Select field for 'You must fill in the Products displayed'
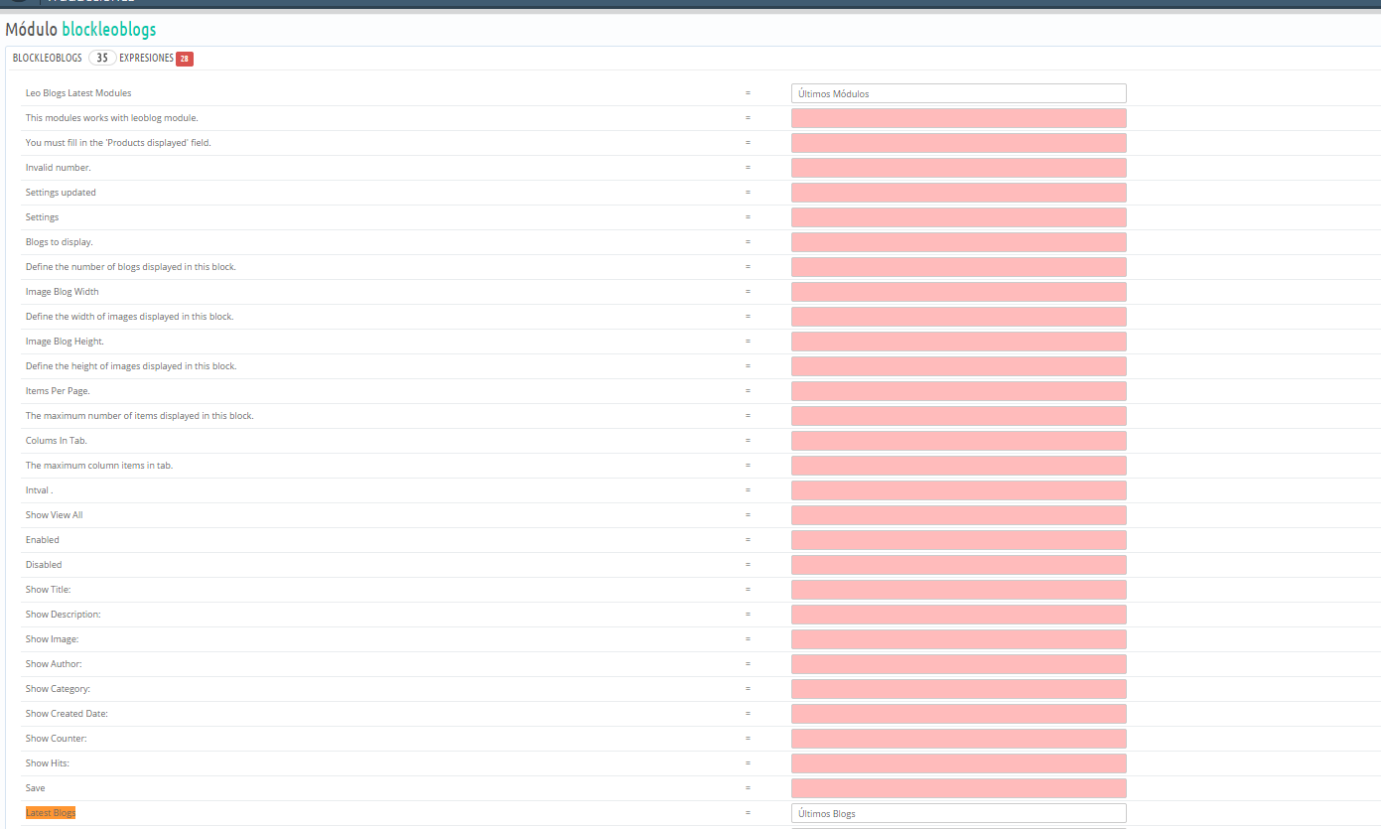 [958, 143]
